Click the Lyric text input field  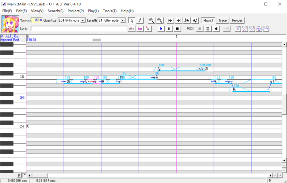79,29
